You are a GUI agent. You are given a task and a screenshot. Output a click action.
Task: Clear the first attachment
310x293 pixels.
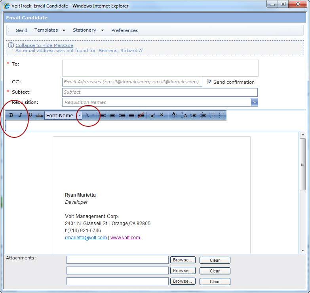215,260
